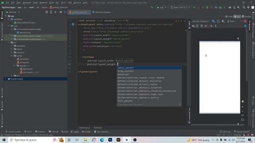Collapse all in Project panel toolbar
The width and height of the screenshot is (255, 143).
click(x=55, y=12)
